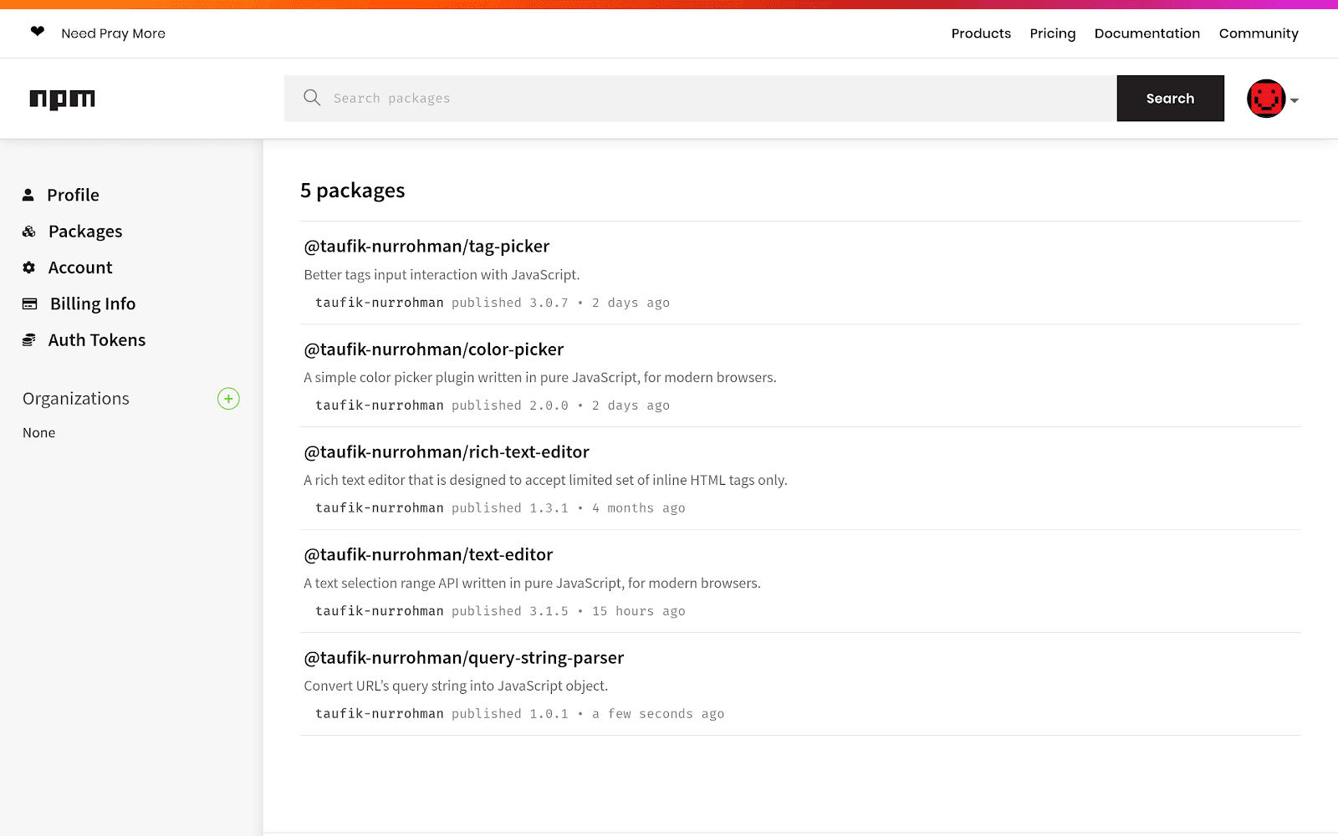Viewport: 1338px width, 836px height.
Task: Click the color picker plugin description
Action: pos(540,378)
